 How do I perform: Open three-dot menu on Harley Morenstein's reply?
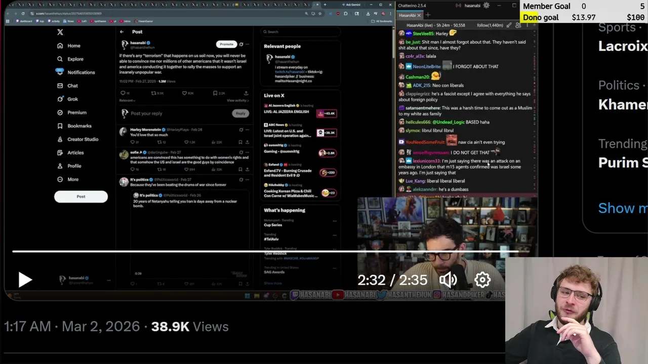pyautogui.click(x=247, y=130)
